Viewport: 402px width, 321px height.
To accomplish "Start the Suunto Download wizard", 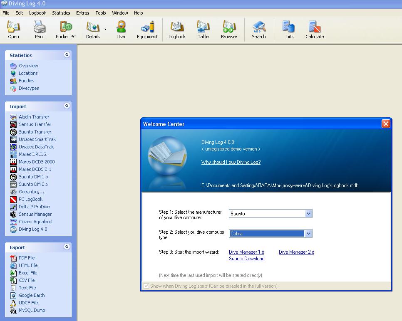I will pos(247,259).
